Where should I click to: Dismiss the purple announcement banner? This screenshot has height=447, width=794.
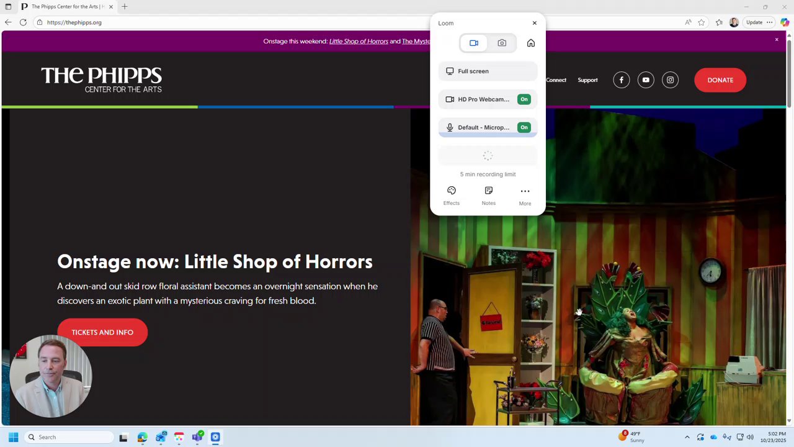pos(777,40)
